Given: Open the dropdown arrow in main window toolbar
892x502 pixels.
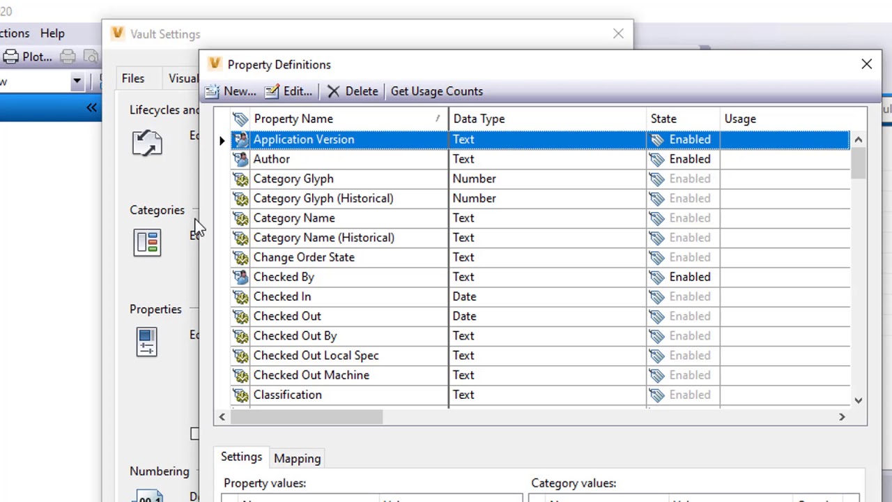Looking at the screenshot, I should coord(77,82).
